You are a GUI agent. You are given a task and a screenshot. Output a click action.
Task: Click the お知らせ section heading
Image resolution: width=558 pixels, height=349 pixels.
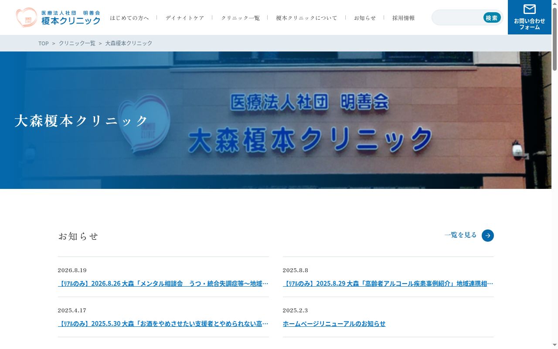click(78, 236)
